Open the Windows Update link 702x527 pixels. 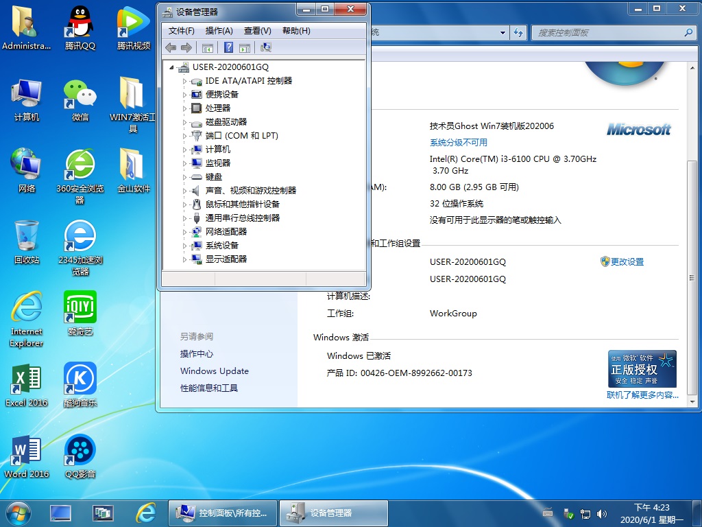[215, 371]
